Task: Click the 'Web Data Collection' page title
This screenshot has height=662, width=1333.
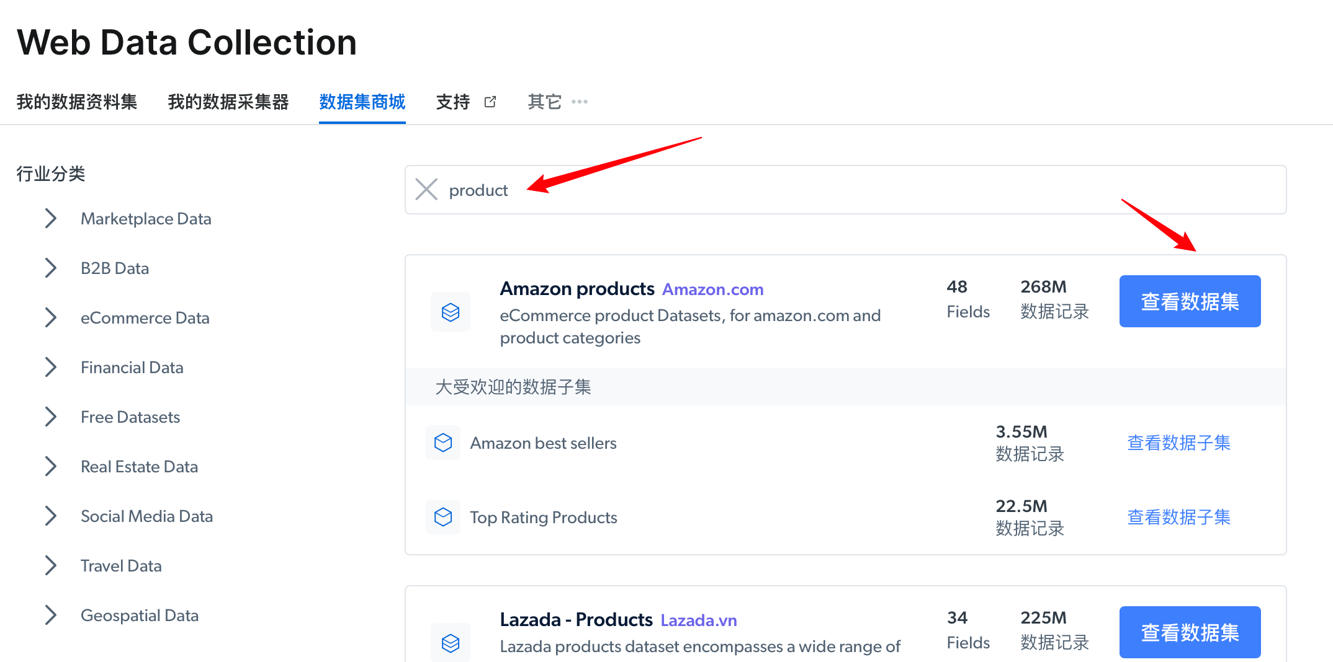Action: tap(187, 42)
